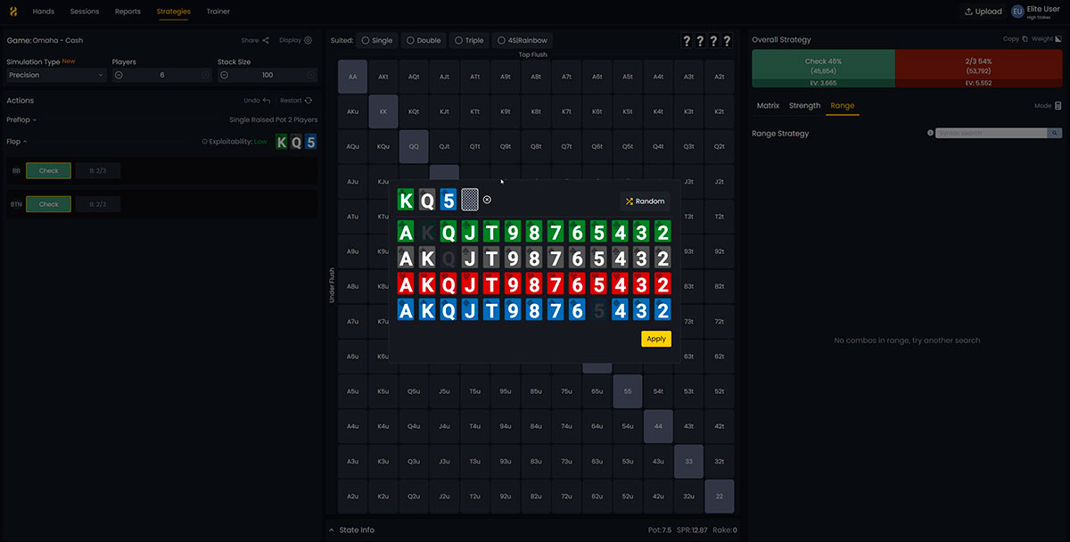Viewport: 1070px width, 542px height.
Task: Open the Display settings gear icon
Action: [309, 40]
